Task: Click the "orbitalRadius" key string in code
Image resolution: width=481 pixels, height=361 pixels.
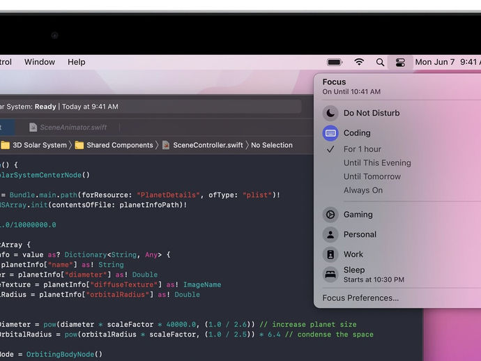Action: [x=119, y=295]
